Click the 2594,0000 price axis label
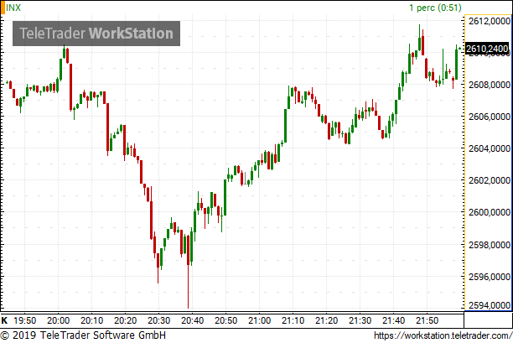The width and height of the screenshot is (513, 343). click(x=490, y=305)
